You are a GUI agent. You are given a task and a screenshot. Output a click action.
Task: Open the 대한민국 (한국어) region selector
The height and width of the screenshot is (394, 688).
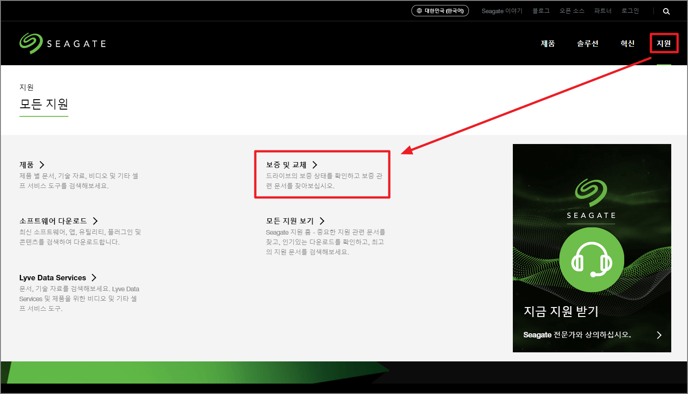click(440, 11)
